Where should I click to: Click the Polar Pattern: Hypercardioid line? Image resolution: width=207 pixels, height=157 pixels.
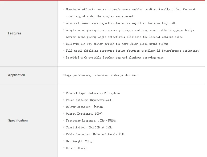point(88,100)
